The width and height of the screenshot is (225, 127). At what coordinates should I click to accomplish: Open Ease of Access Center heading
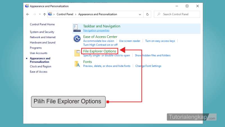click(100, 37)
